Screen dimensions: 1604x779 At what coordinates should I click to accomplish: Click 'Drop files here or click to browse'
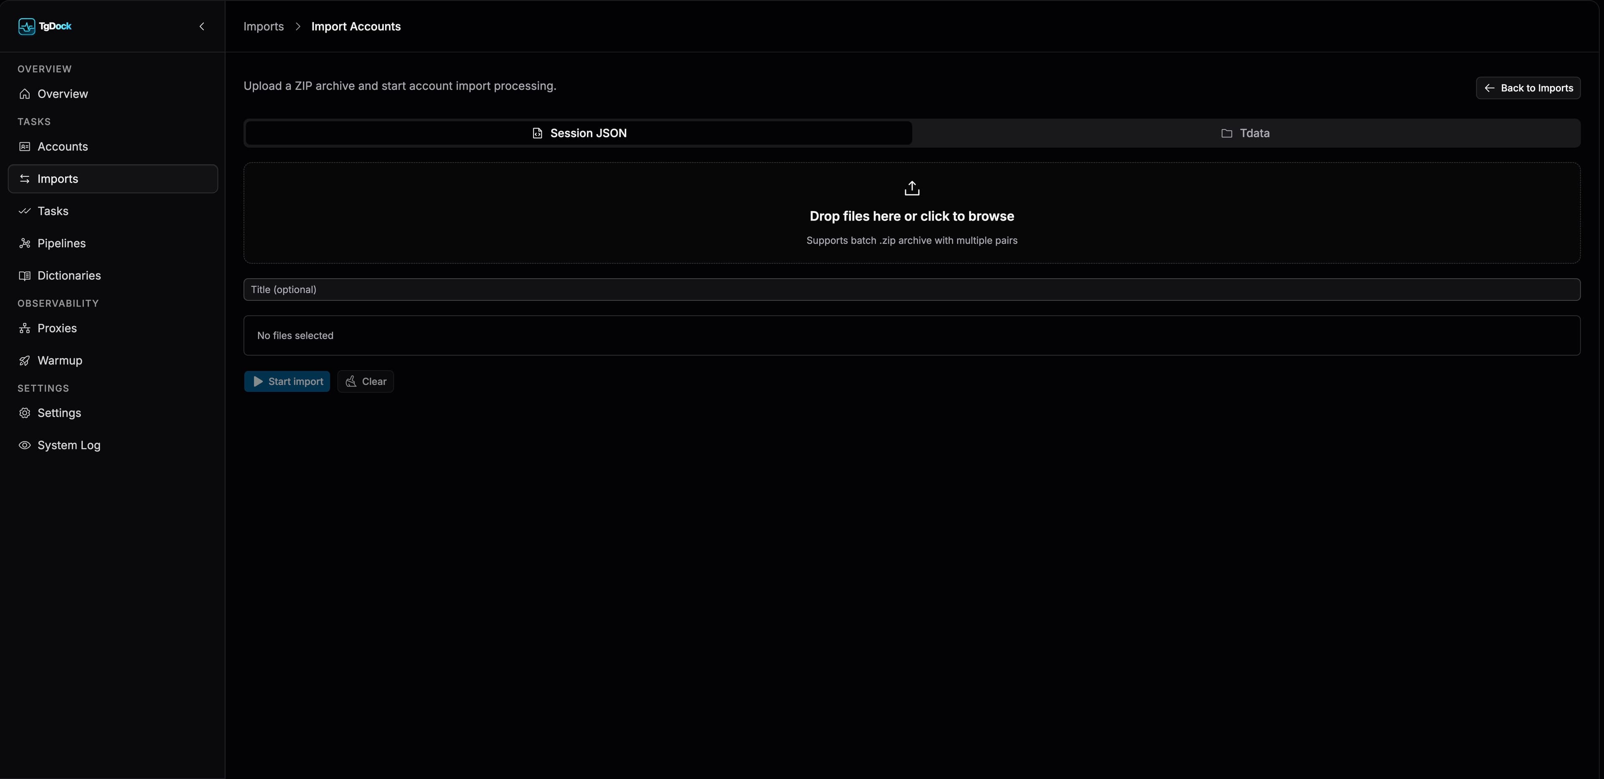[912, 216]
